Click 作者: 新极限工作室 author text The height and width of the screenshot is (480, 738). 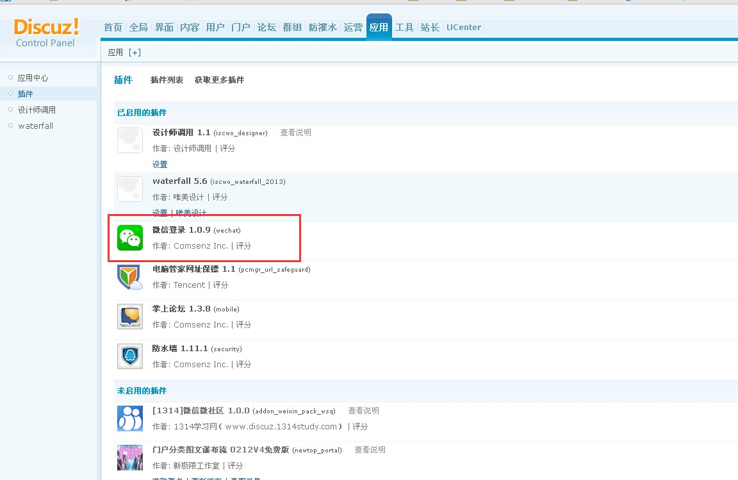coord(186,465)
